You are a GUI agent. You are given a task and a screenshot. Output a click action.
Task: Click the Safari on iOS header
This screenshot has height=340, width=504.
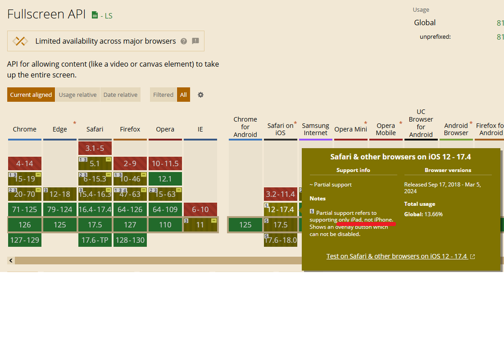click(x=281, y=129)
